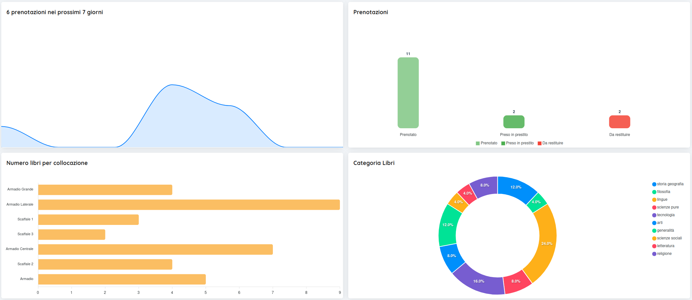Hide the filosofia category in legend

(x=663, y=192)
